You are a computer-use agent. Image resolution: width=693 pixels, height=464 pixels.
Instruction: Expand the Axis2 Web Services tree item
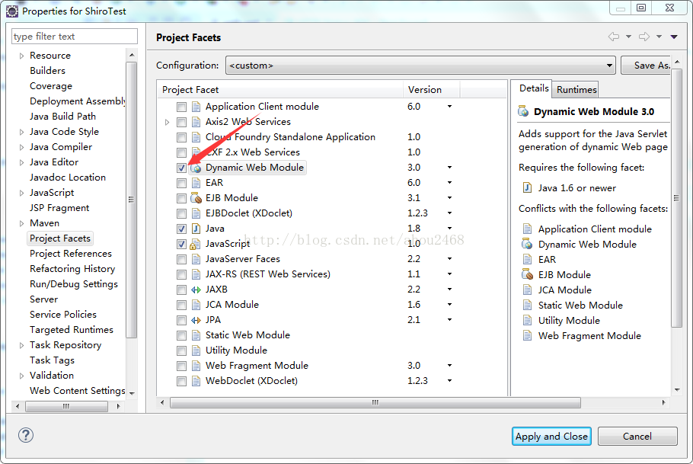point(167,121)
